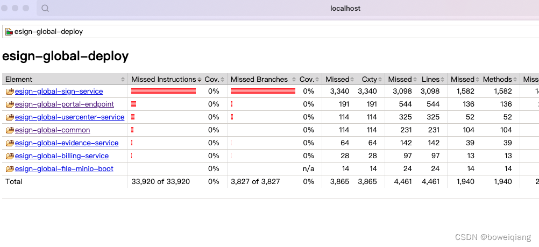The image size is (539, 247).
Task: Click folder icon beside esign-global-sign-service
Action: [x=10, y=91]
